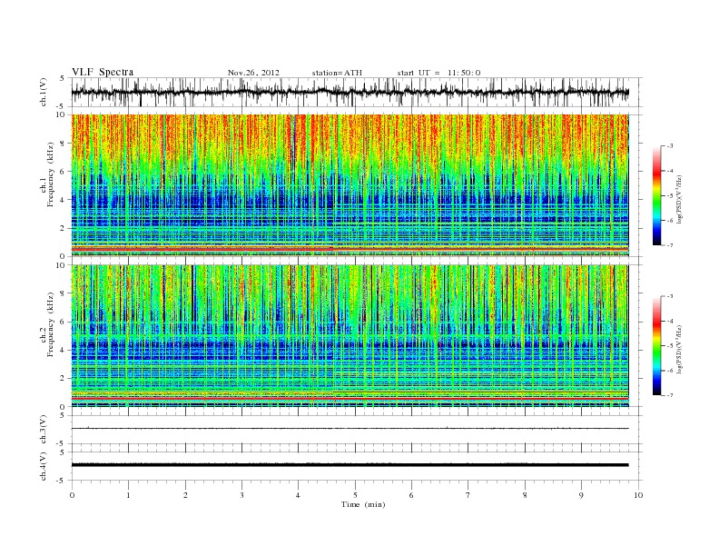This screenshot has width=719, height=556.
Task: Click time axis tick label "1"
Action: pos(128,495)
